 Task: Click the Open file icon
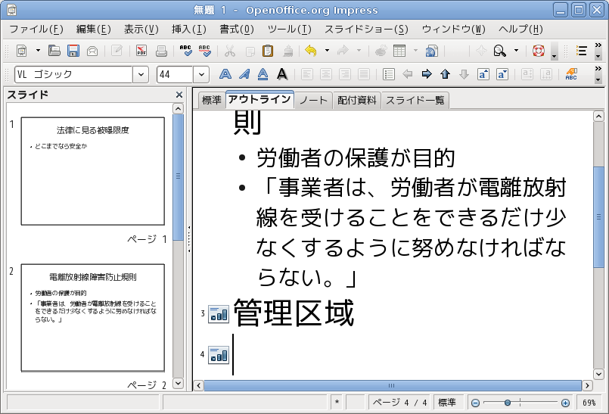coord(54,51)
